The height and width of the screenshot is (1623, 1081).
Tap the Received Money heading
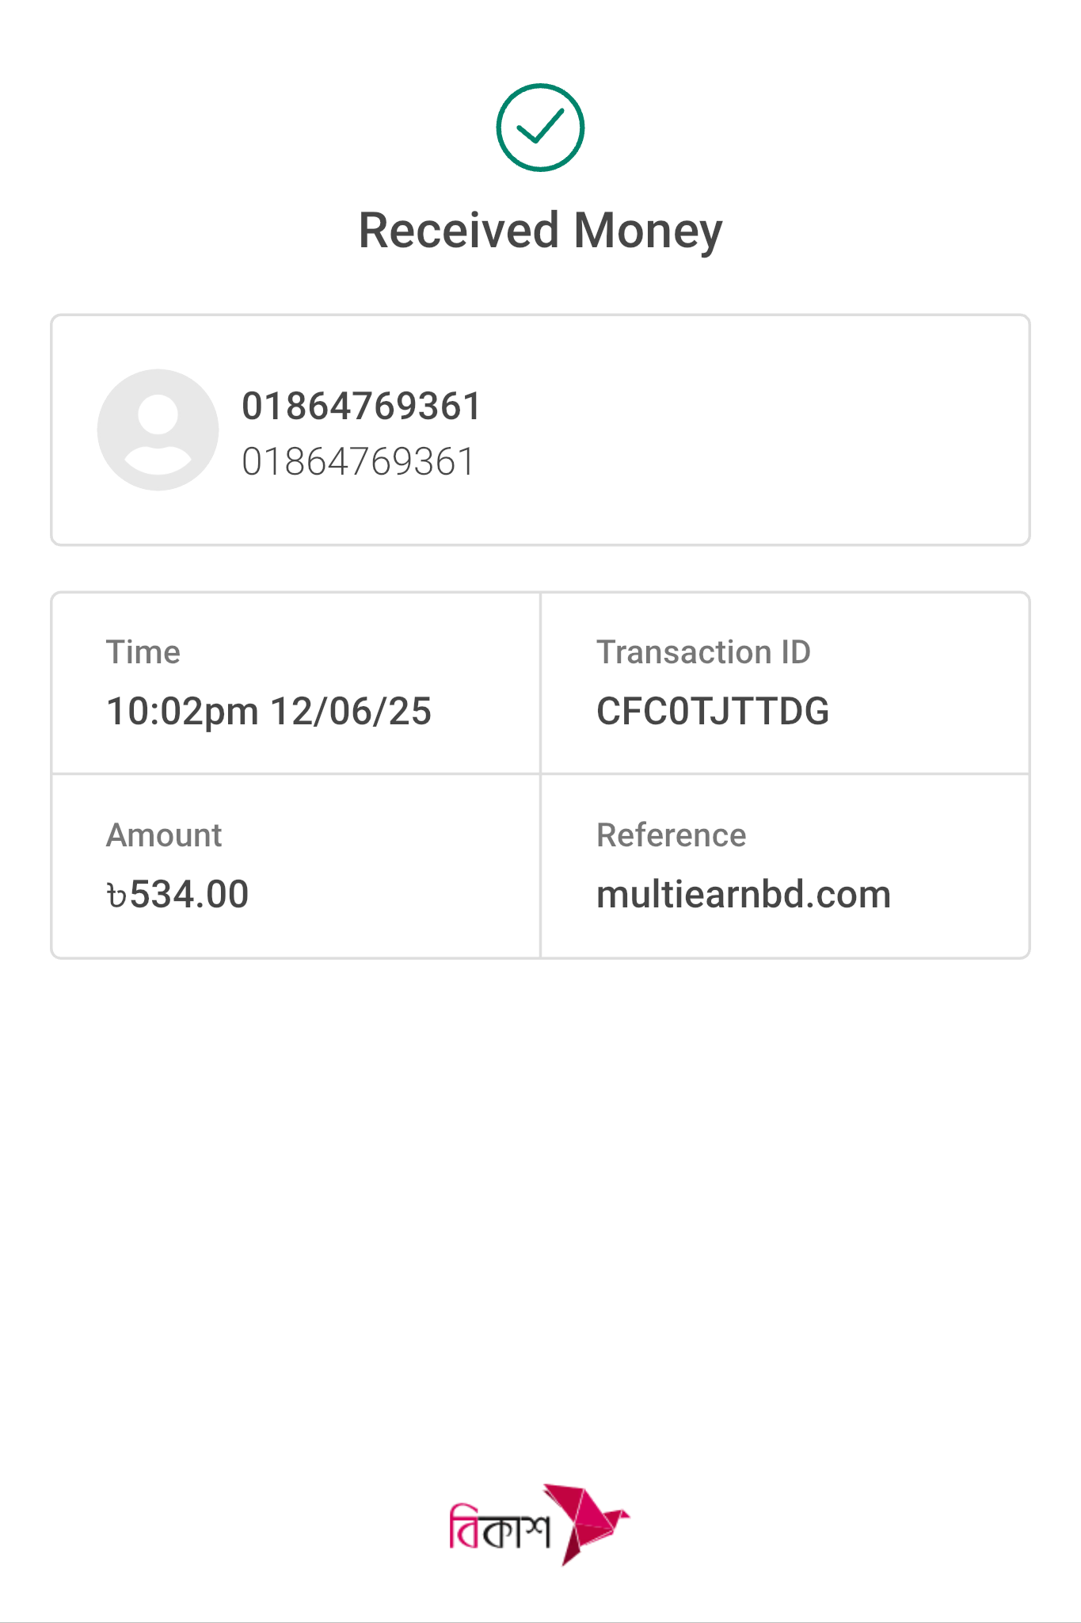coord(540,231)
